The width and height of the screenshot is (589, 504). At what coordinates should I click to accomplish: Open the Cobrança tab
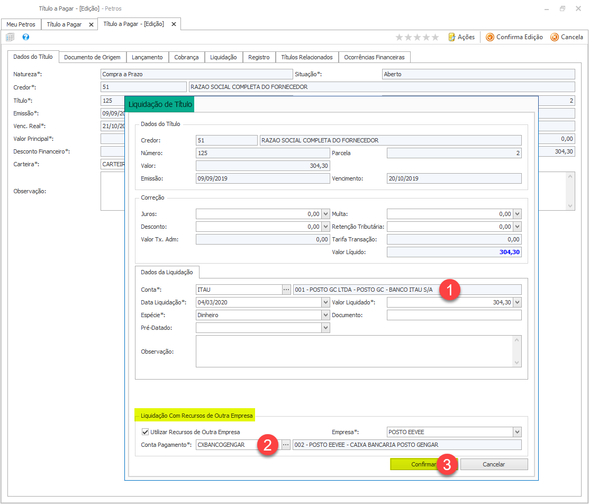[186, 57]
